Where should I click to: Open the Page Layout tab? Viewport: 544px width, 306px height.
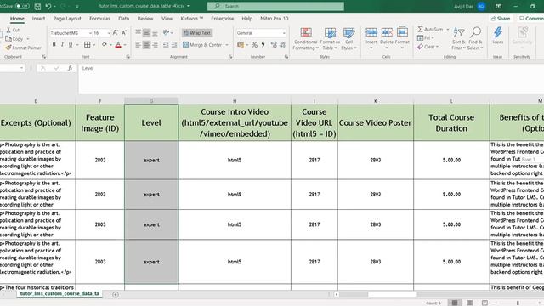[x=67, y=19]
